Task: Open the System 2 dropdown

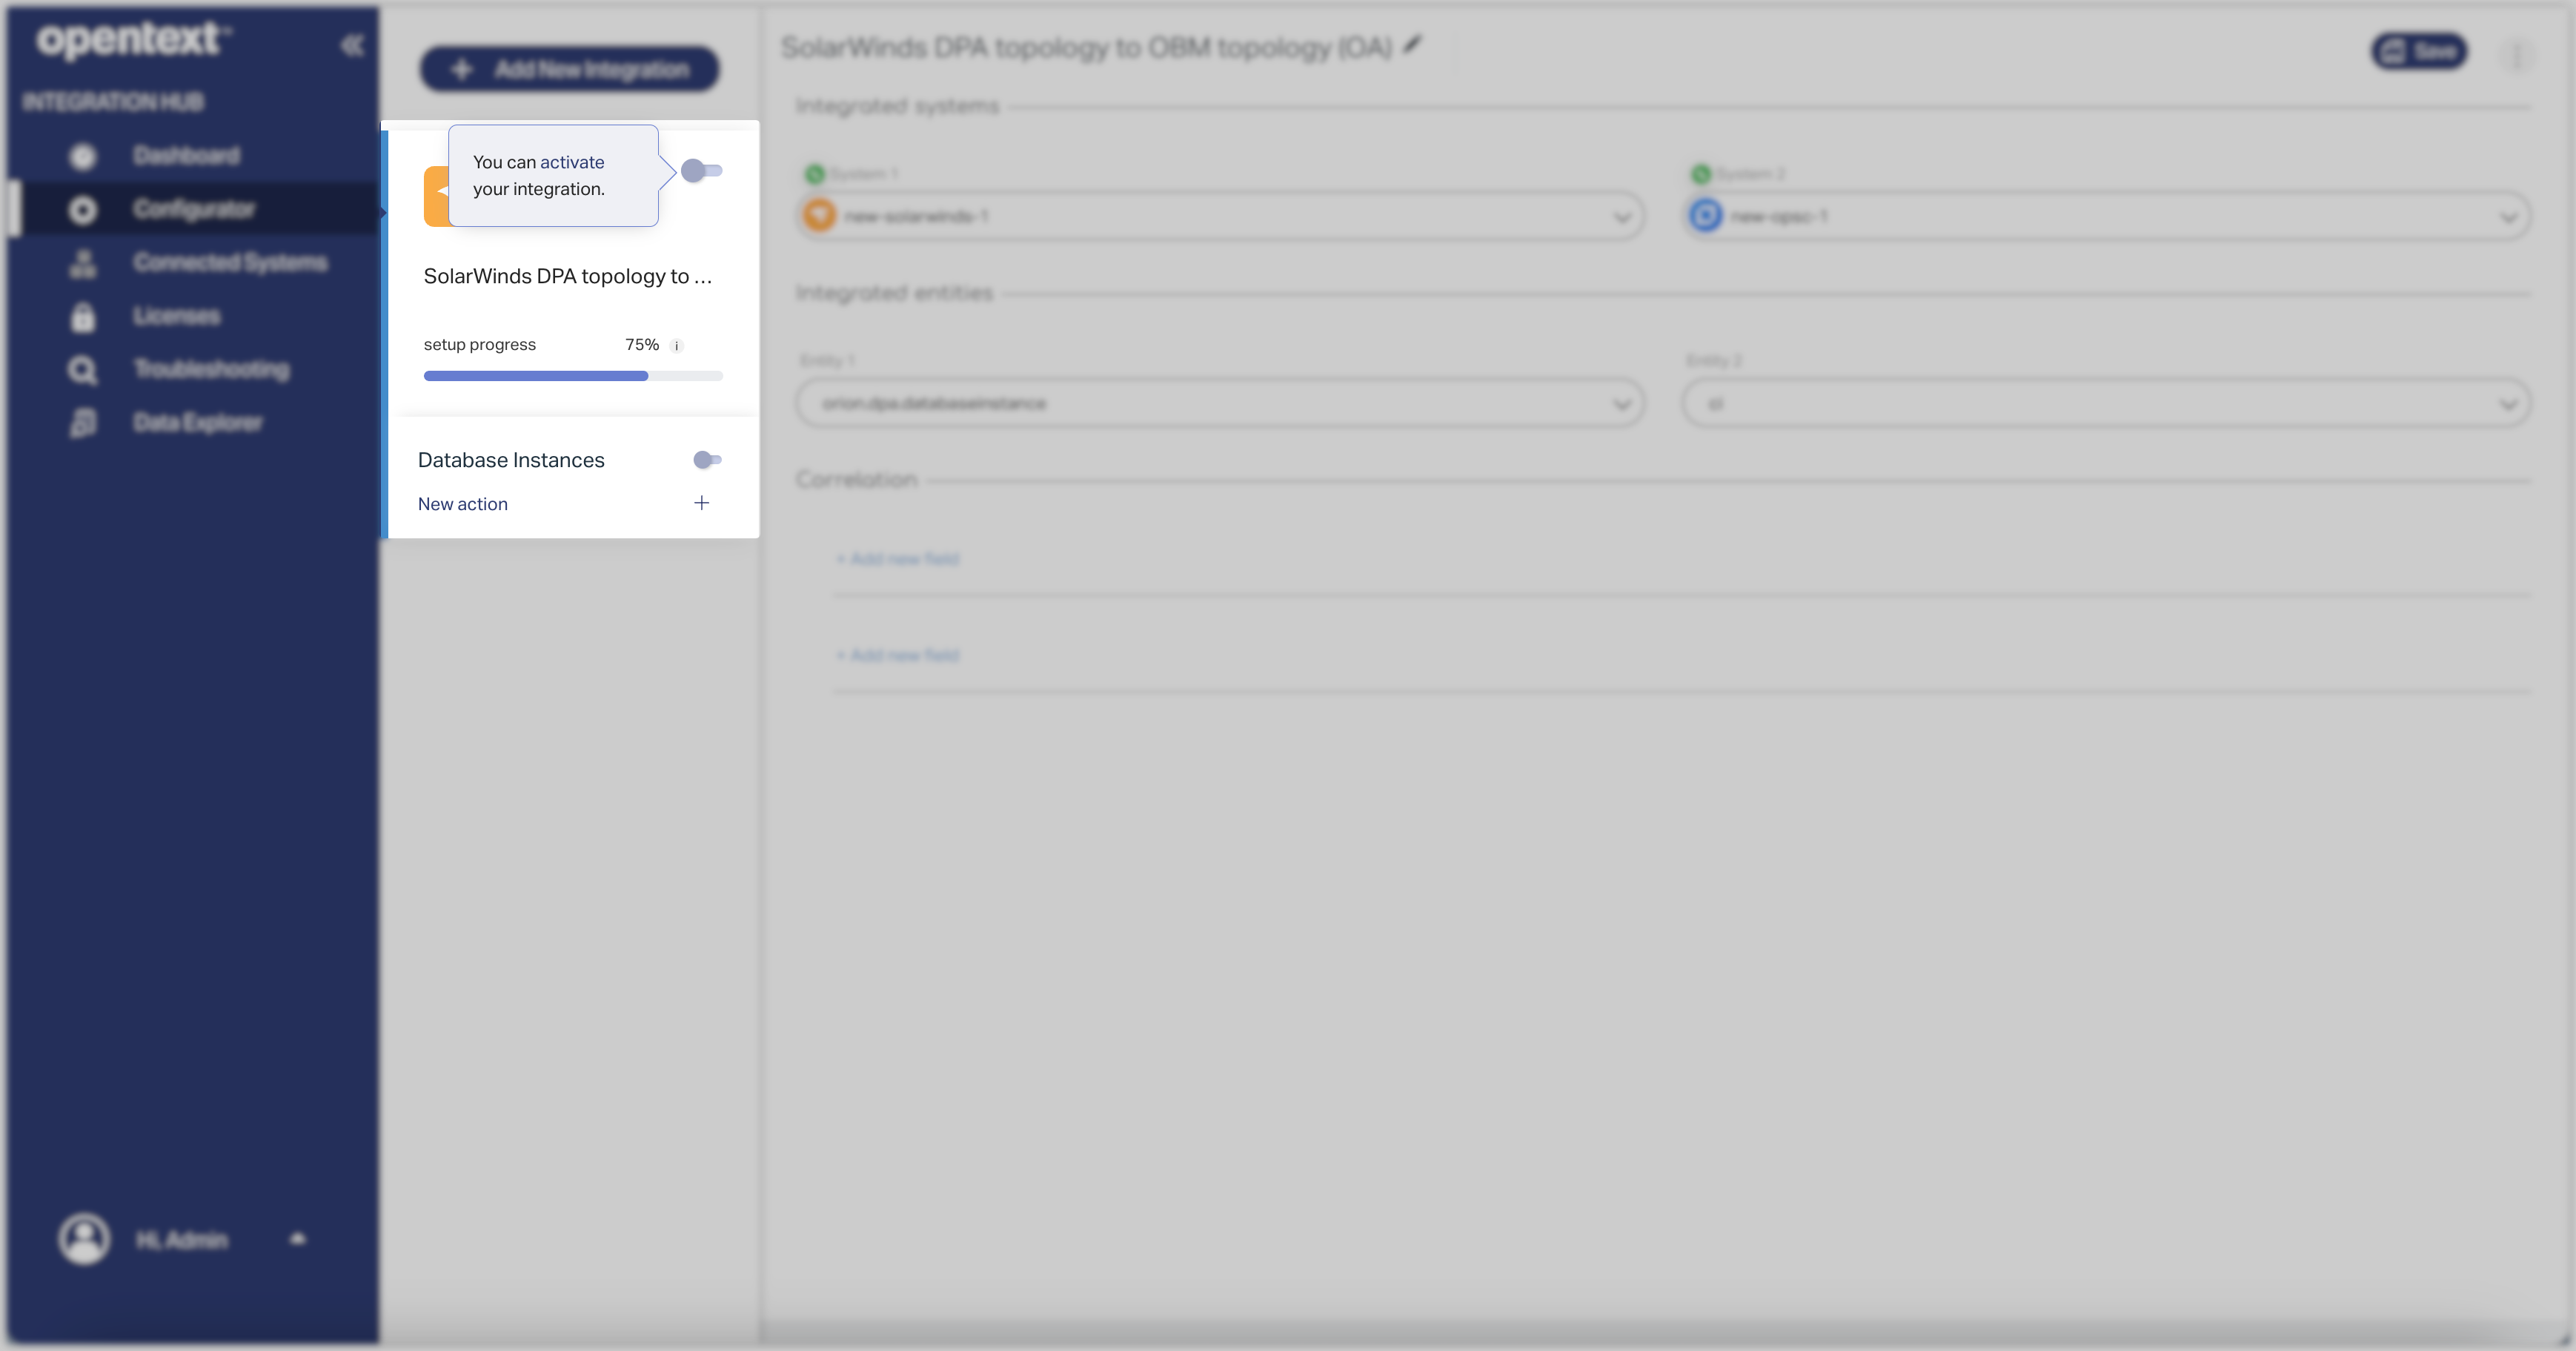Action: (2107, 217)
